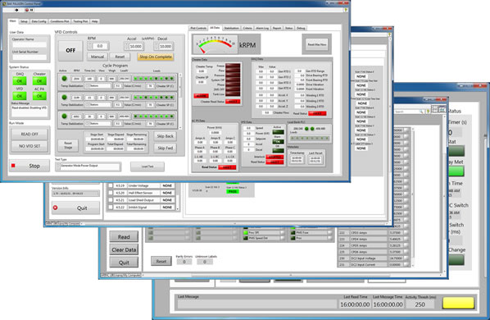The width and height of the screenshot is (490, 320).
Task: Click the Skip Back button
Action: click(x=165, y=136)
